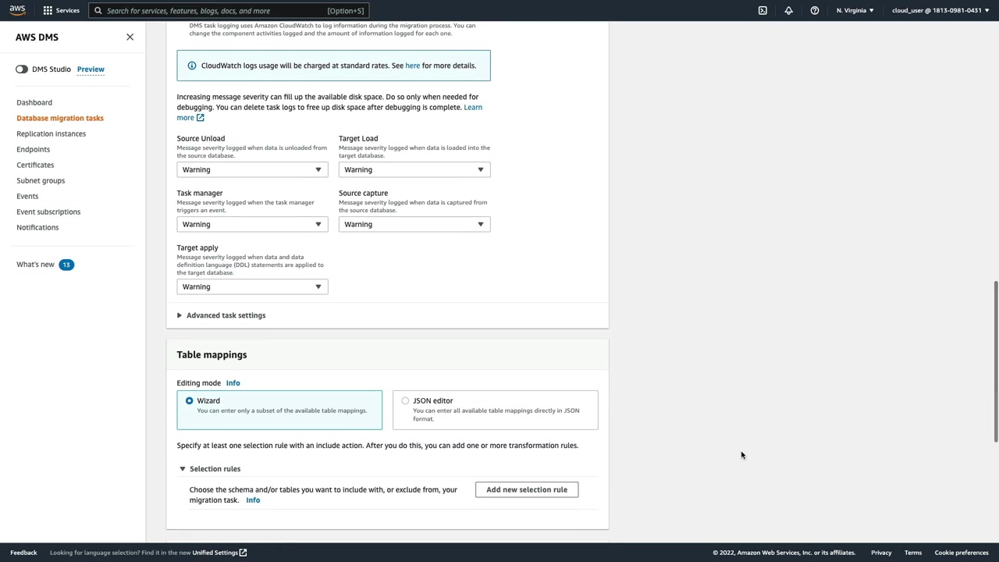999x562 pixels.
Task: Close the AWS DMS side panel
Action: (130, 37)
